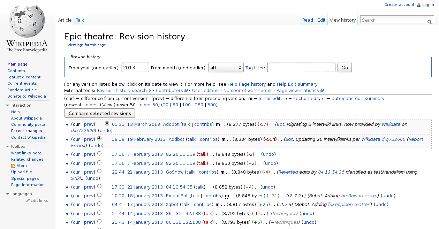Open the Page view statistics link

pos(297,91)
